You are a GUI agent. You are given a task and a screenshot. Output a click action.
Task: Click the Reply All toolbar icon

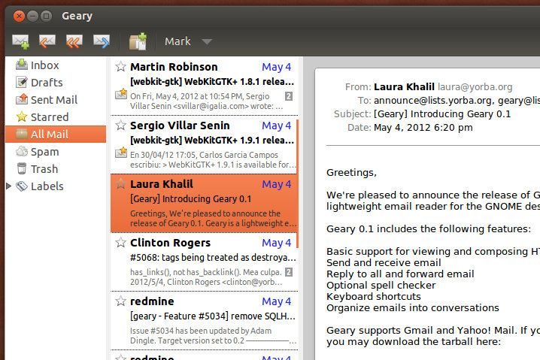[x=74, y=41]
